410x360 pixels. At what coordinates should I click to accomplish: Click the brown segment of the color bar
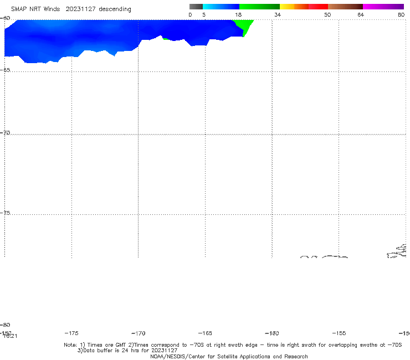[345, 7]
